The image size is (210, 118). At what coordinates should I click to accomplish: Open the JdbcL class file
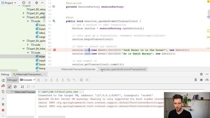coord(40,33)
